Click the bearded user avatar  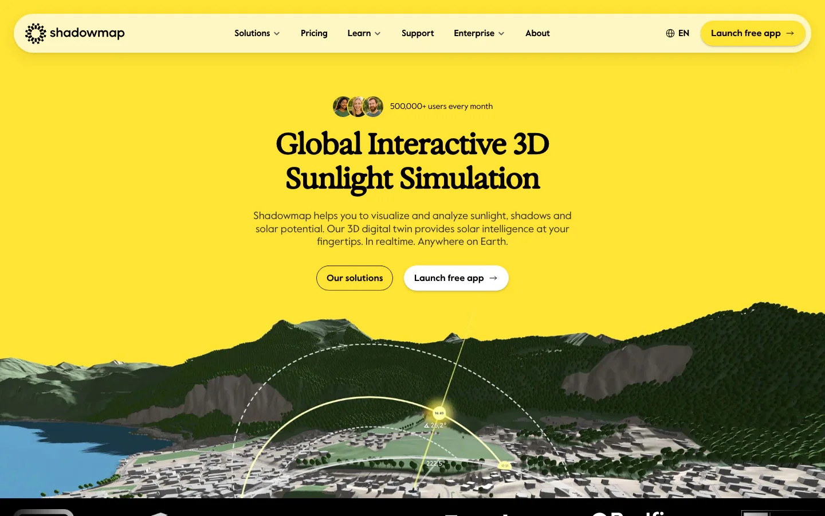(373, 107)
